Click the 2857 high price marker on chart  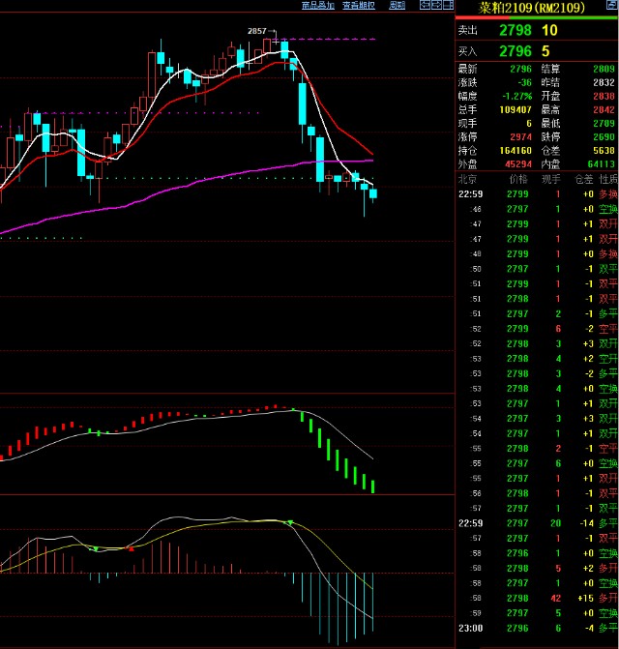coord(257,31)
